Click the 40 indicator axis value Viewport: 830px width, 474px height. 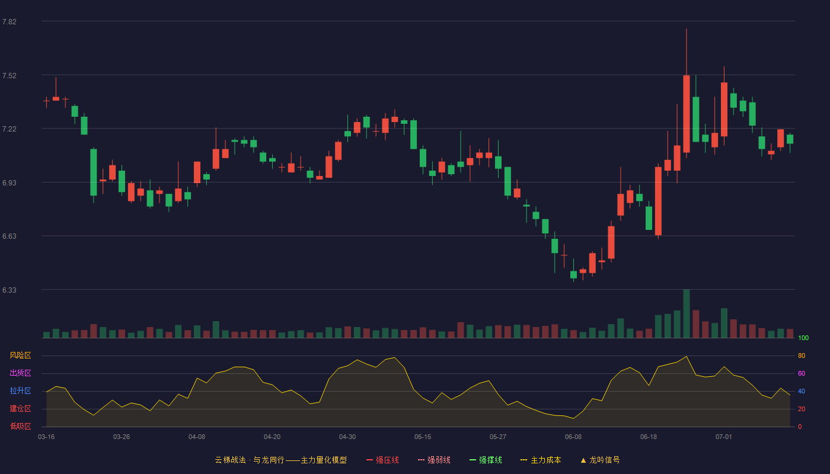tap(802, 391)
